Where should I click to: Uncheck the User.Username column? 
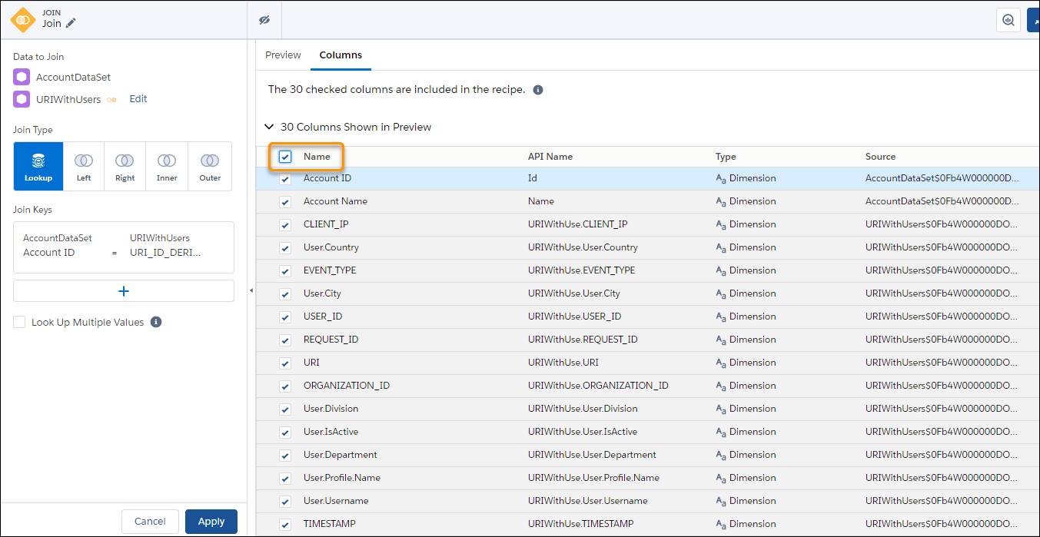coord(285,502)
